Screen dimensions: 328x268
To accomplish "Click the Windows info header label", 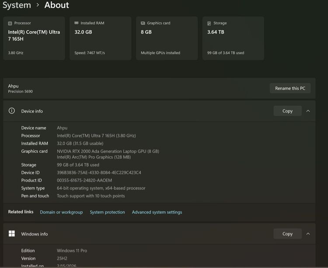I will coord(35,234).
